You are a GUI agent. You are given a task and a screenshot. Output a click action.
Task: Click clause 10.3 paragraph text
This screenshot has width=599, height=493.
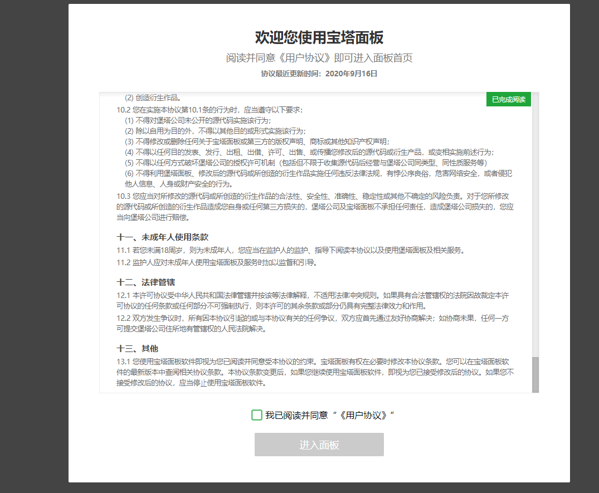pos(315,207)
